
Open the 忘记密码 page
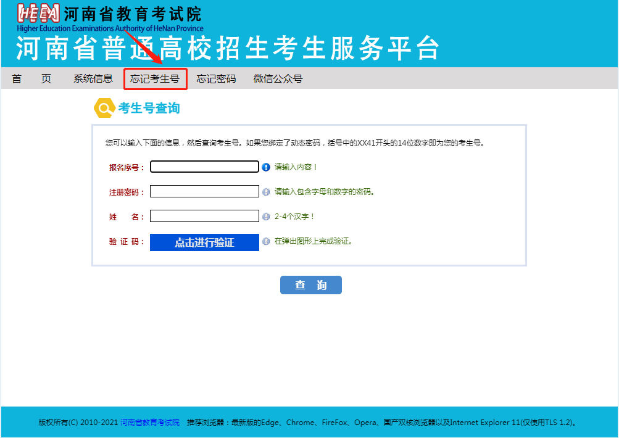coord(216,79)
